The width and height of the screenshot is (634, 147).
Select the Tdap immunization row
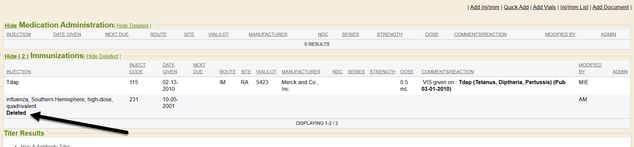coord(13,82)
